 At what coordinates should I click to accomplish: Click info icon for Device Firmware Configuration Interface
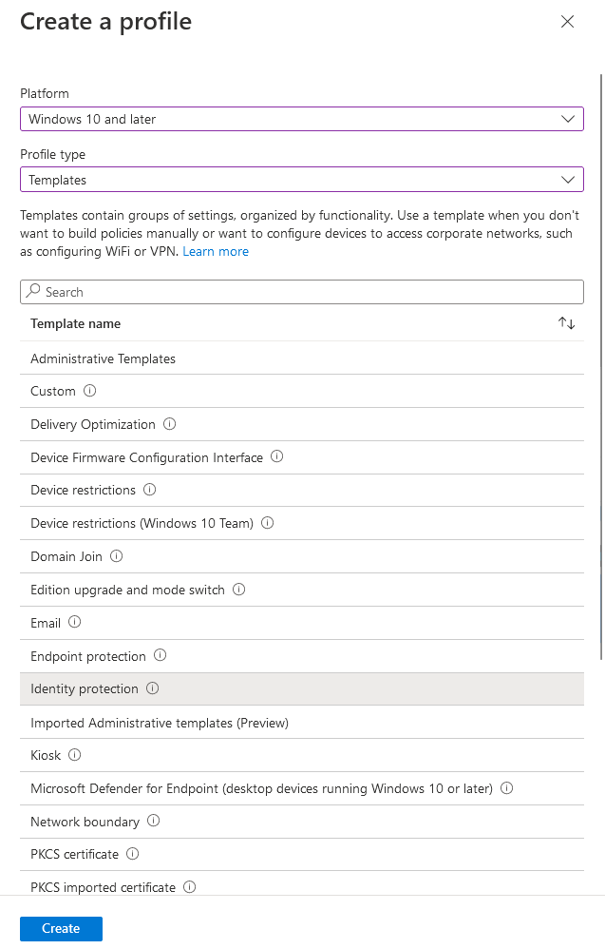[277, 457]
